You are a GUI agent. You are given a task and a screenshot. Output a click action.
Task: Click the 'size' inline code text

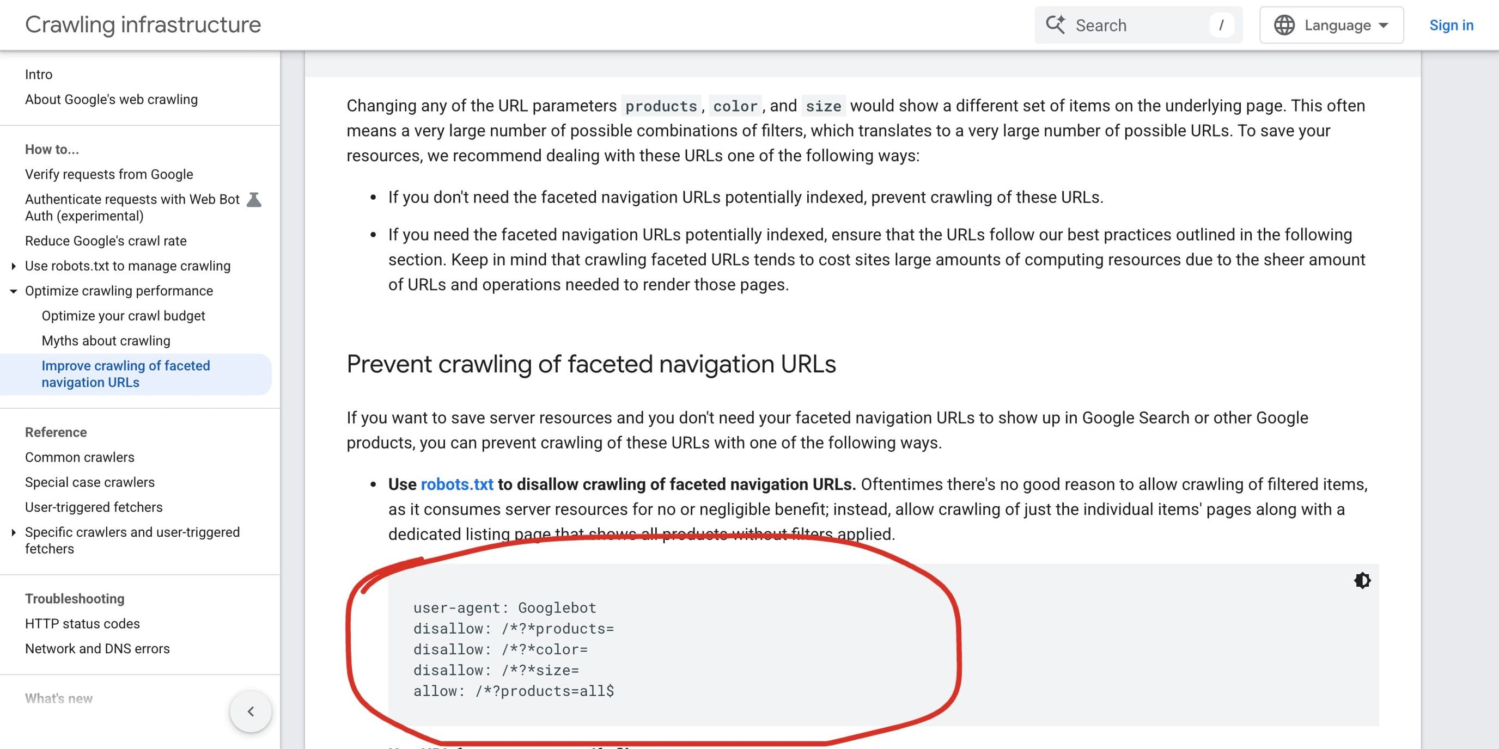pos(824,106)
